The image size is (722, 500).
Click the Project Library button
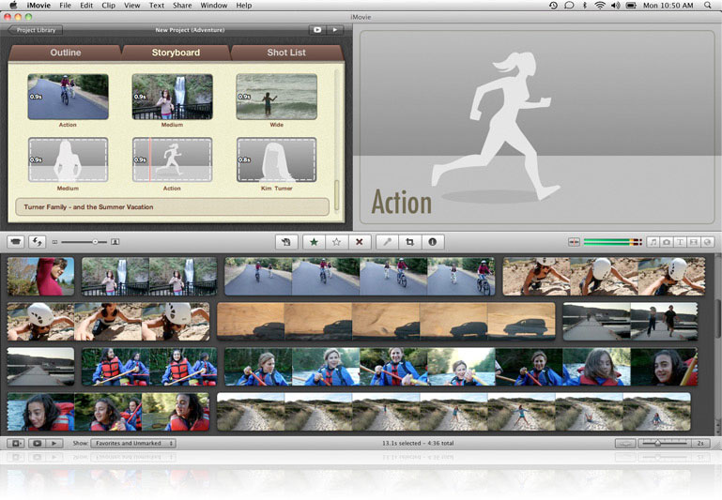pyautogui.click(x=36, y=30)
